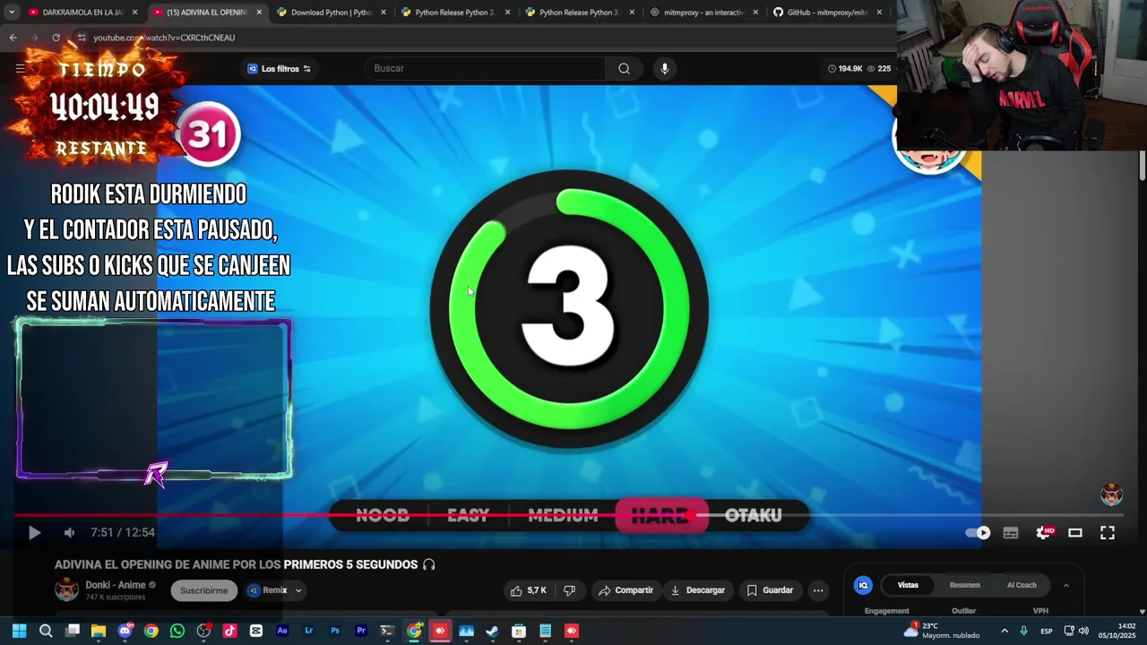
Task: Open the Terminal icon in taskbar
Action: pos(387,631)
